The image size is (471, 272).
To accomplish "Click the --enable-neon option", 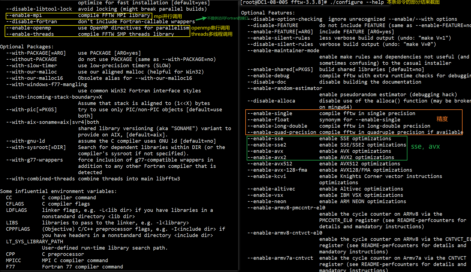I will pos(267,201).
